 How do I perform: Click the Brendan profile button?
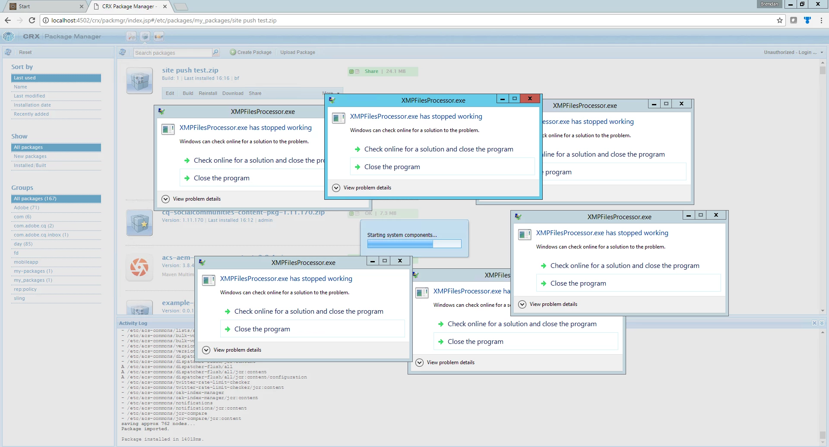(x=769, y=4)
